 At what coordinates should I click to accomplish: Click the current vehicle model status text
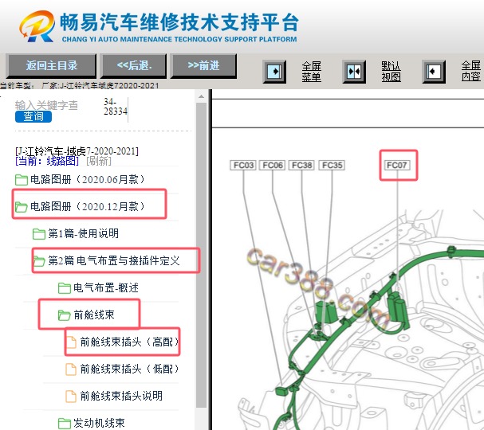pos(79,86)
